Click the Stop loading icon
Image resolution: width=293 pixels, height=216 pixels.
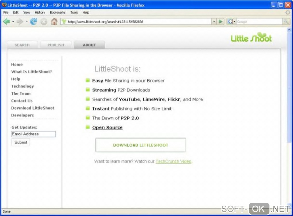44,22
